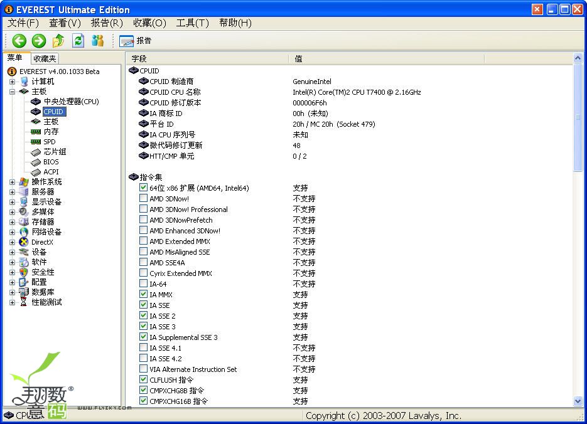Click the 报告 report toolbar icon
The image size is (587, 424).
[x=127, y=41]
